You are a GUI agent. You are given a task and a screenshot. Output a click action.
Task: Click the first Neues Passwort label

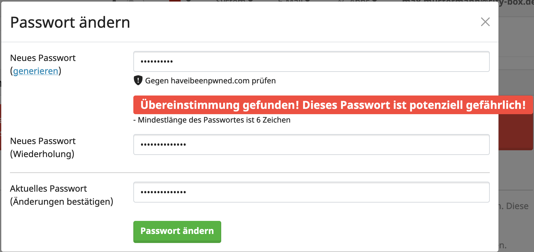pos(43,58)
